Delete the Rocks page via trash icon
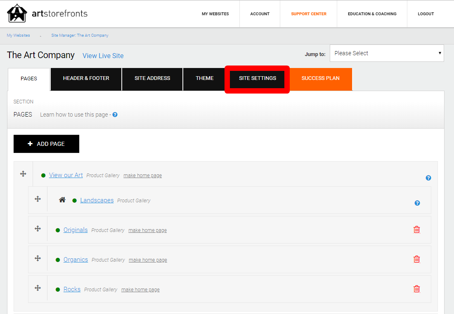The height and width of the screenshot is (314, 454). (416, 289)
